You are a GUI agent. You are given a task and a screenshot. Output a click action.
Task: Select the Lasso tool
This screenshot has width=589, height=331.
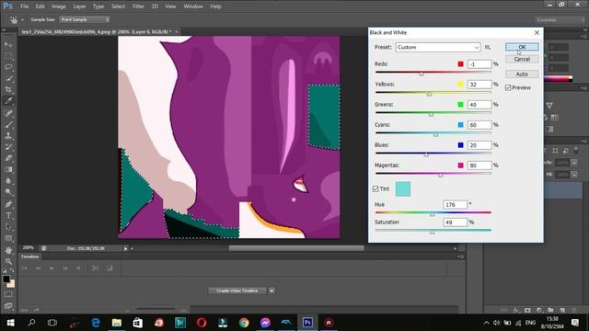click(8, 67)
